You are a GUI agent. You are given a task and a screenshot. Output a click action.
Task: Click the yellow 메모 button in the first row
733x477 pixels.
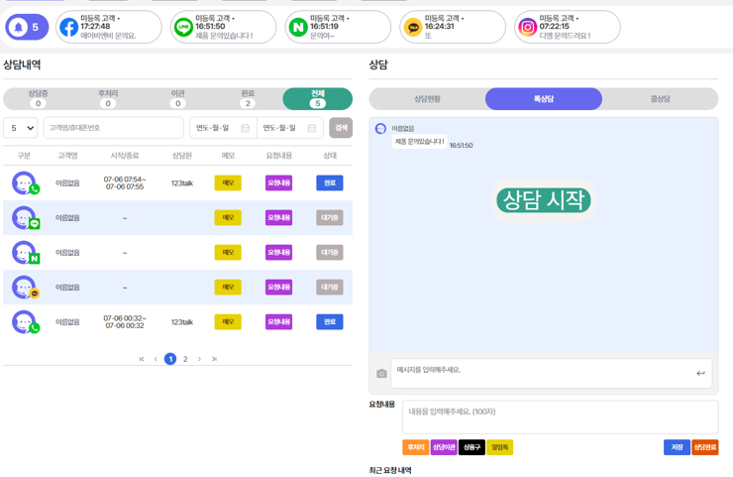pos(228,183)
